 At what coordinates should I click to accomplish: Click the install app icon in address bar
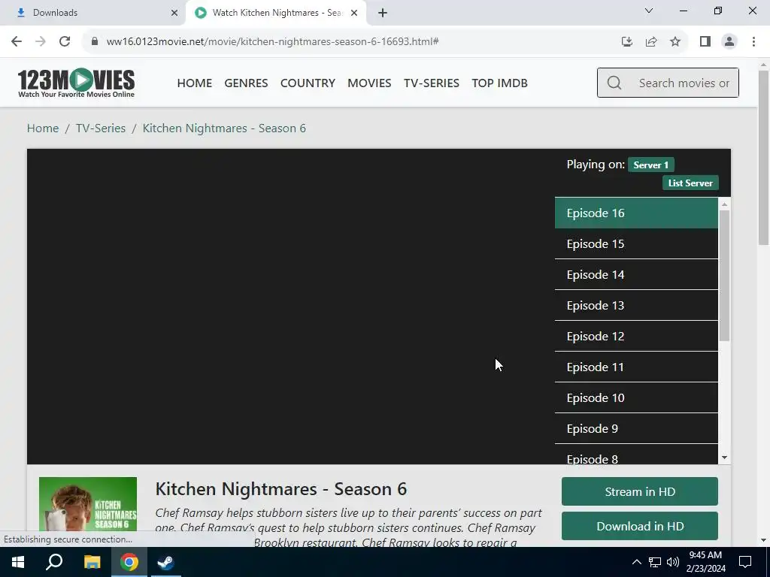pyautogui.click(x=626, y=41)
